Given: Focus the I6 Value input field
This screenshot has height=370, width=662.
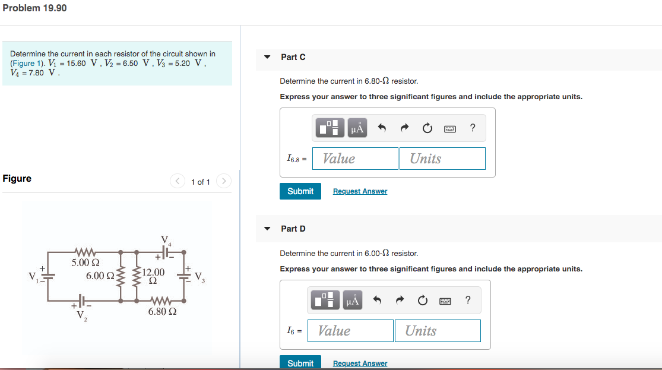Looking at the screenshot, I should coord(350,331).
